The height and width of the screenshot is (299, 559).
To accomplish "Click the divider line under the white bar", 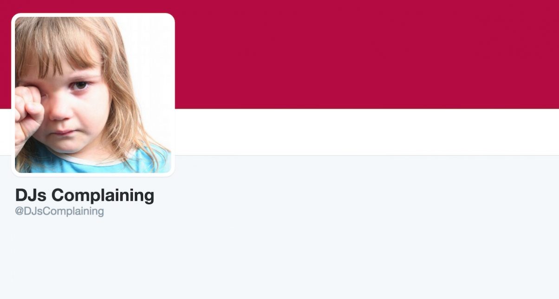I will tap(367, 155).
